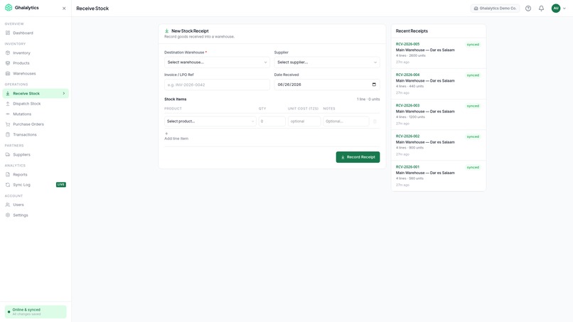Close the sidebar with the X icon
The height and width of the screenshot is (322, 573).
tap(64, 9)
